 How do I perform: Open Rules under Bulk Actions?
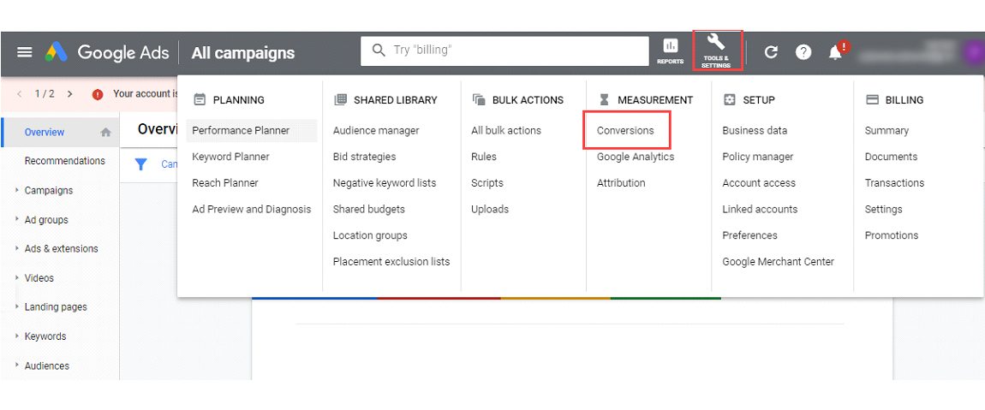pyautogui.click(x=484, y=157)
